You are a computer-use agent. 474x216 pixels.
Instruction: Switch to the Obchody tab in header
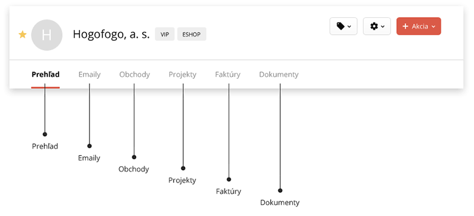pyautogui.click(x=134, y=75)
